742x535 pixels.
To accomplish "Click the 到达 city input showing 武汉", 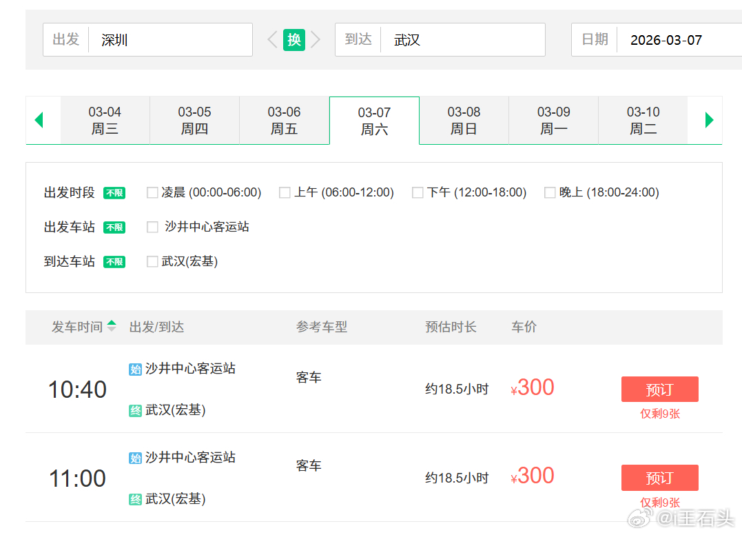I will pos(462,39).
